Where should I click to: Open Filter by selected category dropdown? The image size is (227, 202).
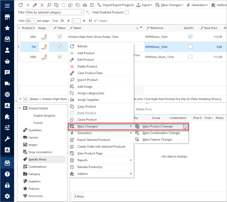coord(55,12)
